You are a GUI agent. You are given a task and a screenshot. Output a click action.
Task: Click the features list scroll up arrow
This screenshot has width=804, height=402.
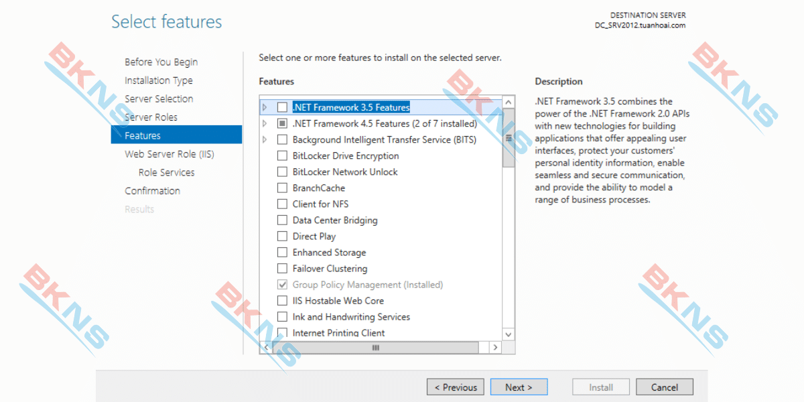coord(508,103)
